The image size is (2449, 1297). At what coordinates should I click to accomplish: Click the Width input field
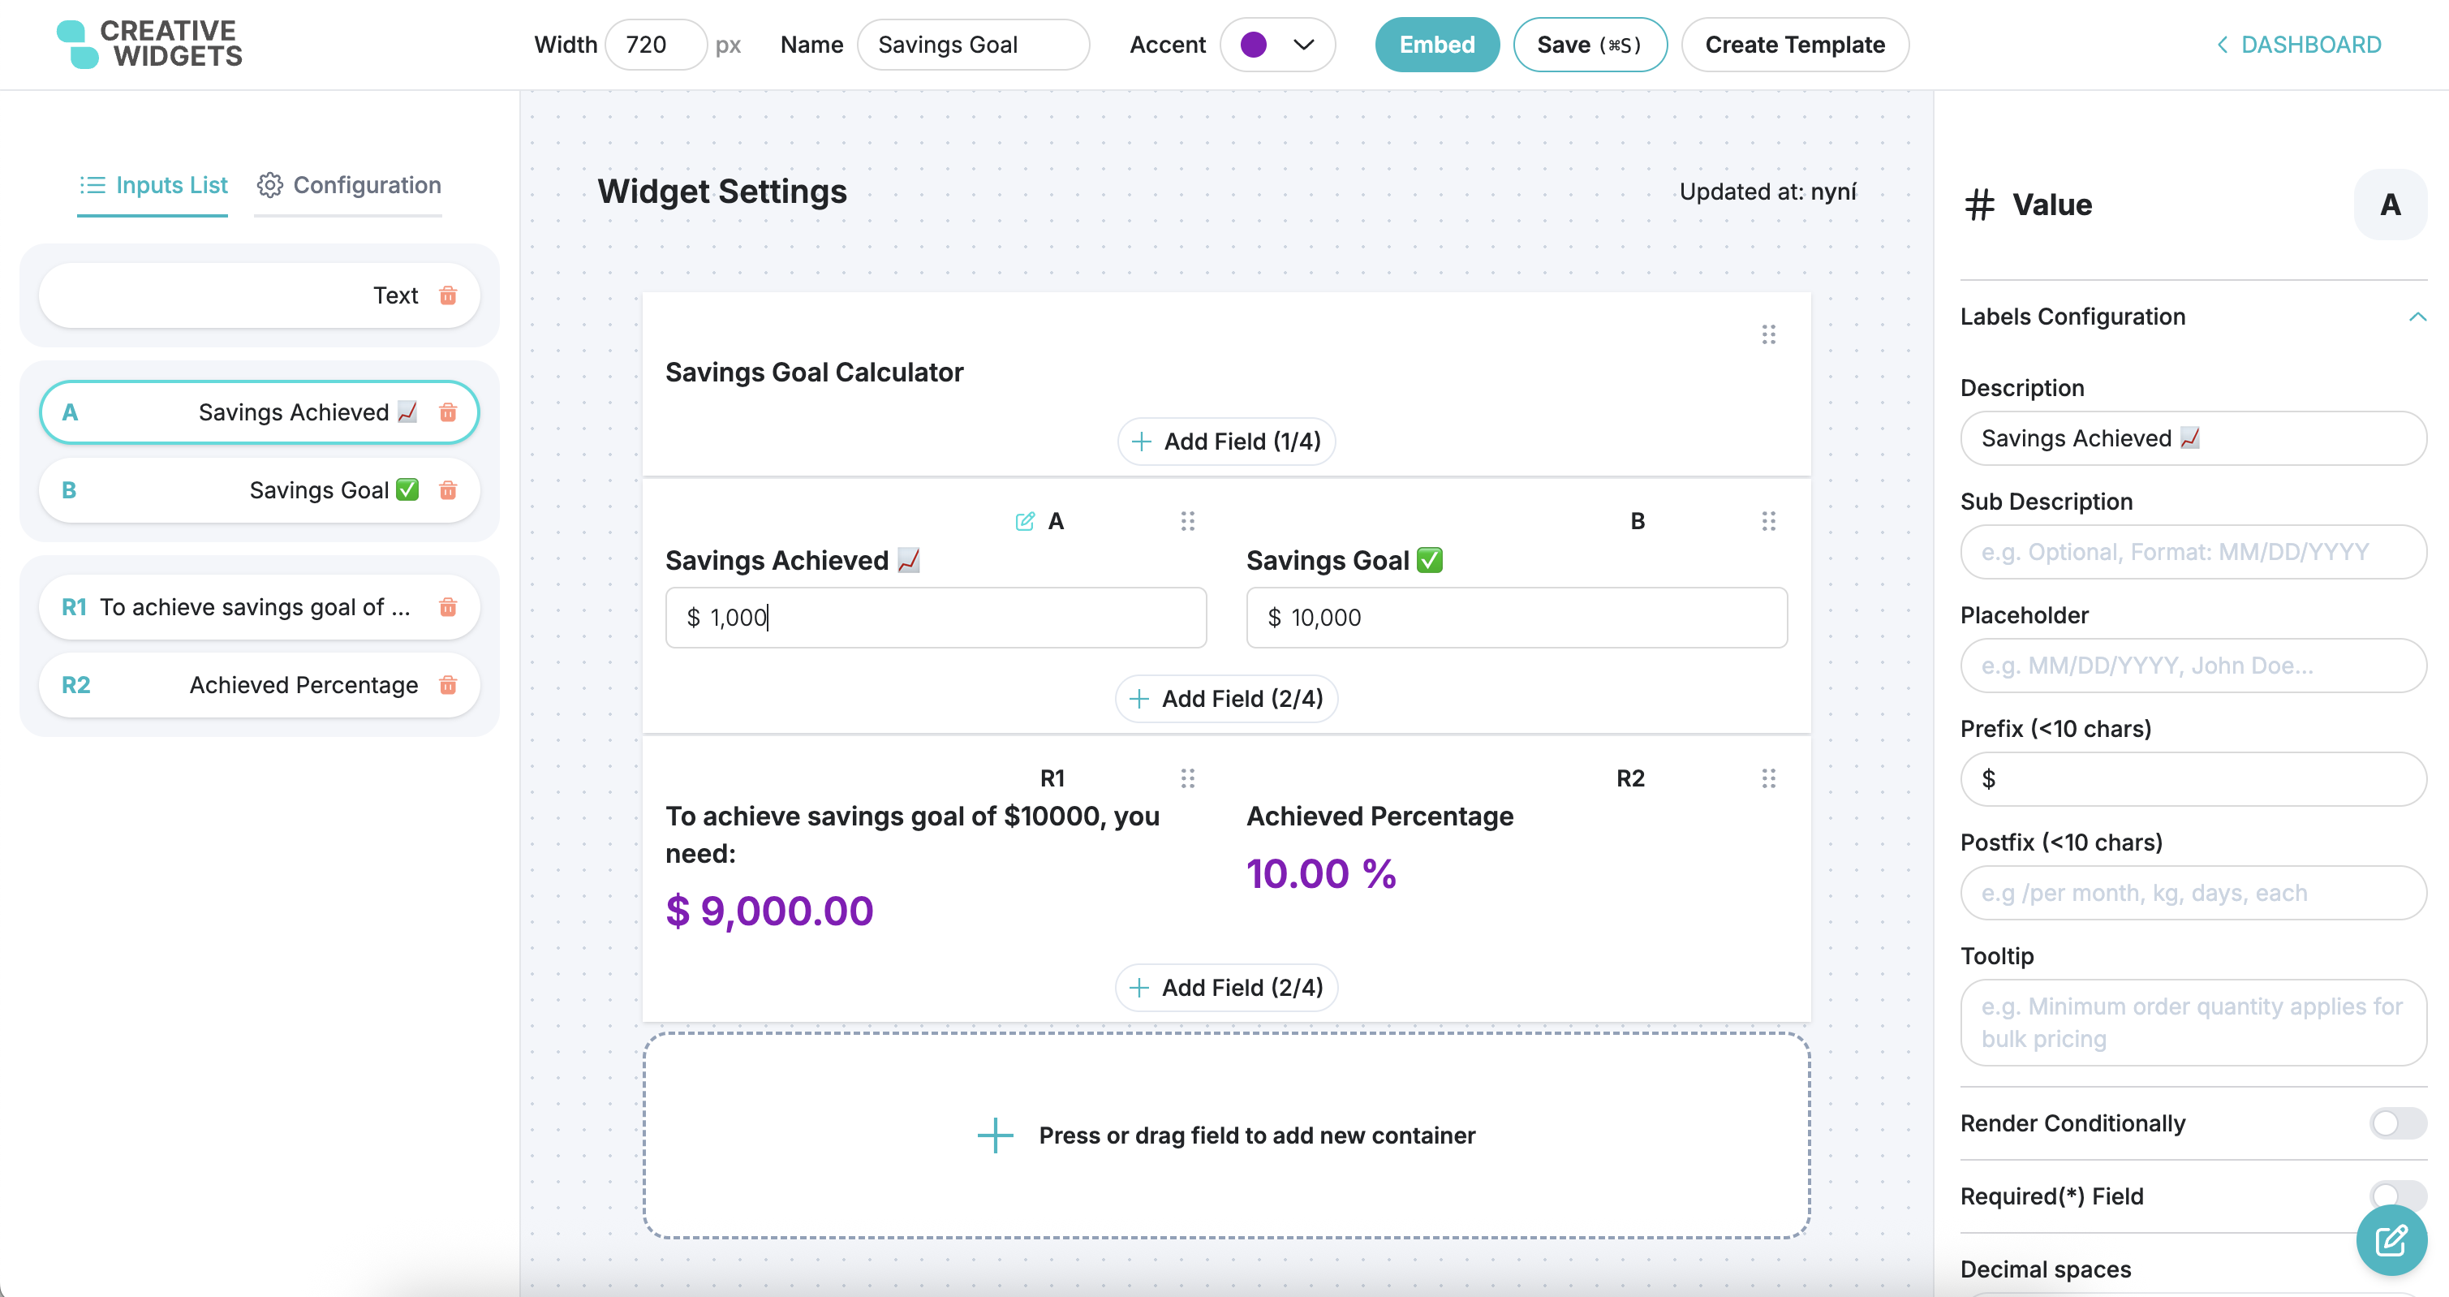(x=656, y=45)
